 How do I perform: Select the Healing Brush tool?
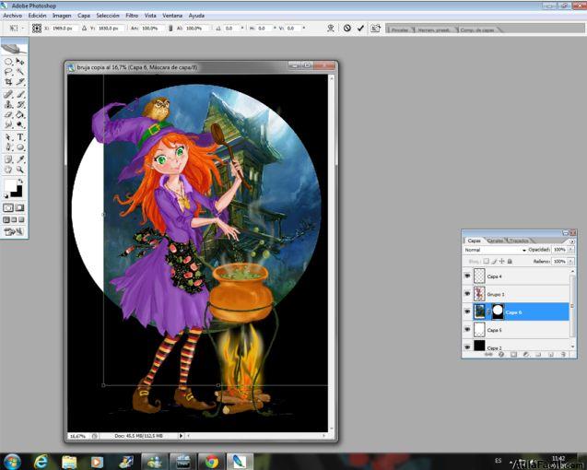[8, 94]
